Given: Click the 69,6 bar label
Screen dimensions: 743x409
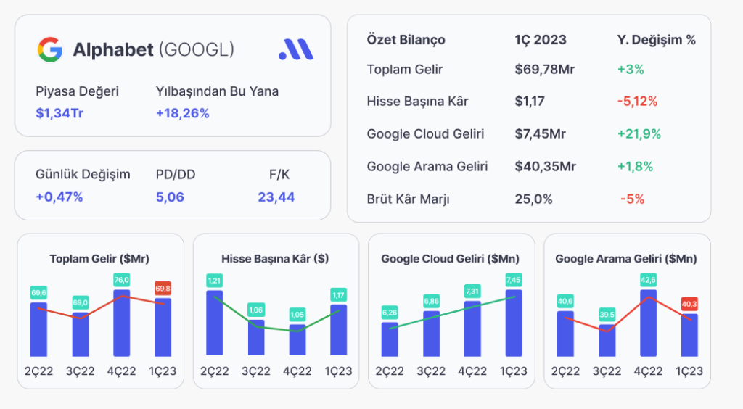Looking at the screenshot, I should [39, 292].
